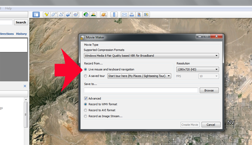The width and height of the screenshot is (252, 145).
Task: Record a tour with the camera icon
Action: 76,14
